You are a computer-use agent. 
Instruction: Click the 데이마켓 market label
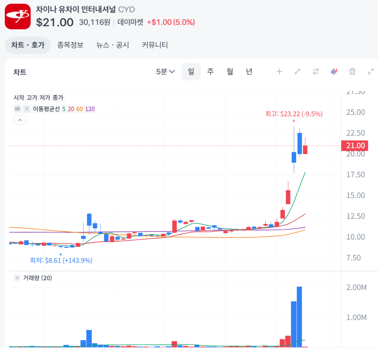pyautogui.click(x=130, y=22)
